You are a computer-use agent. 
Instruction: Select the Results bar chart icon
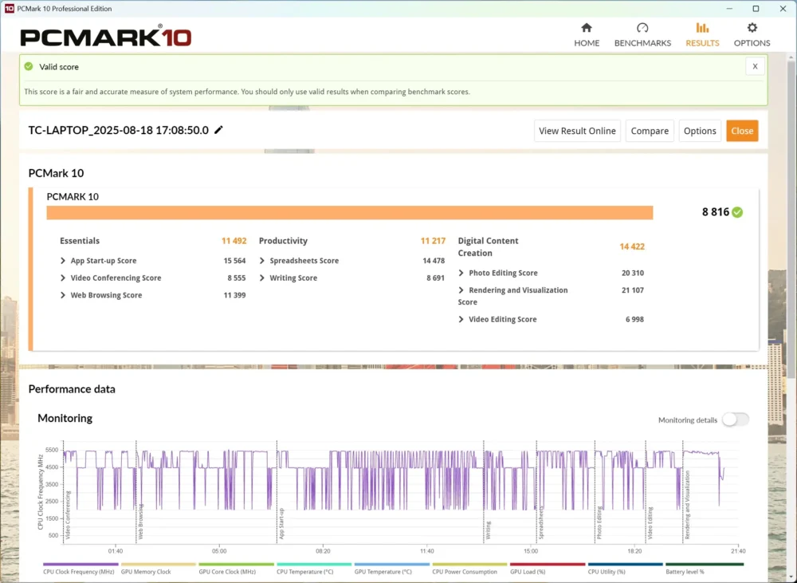702,28
